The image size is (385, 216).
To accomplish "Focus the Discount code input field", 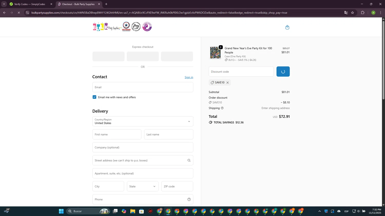I will [241, 72].
